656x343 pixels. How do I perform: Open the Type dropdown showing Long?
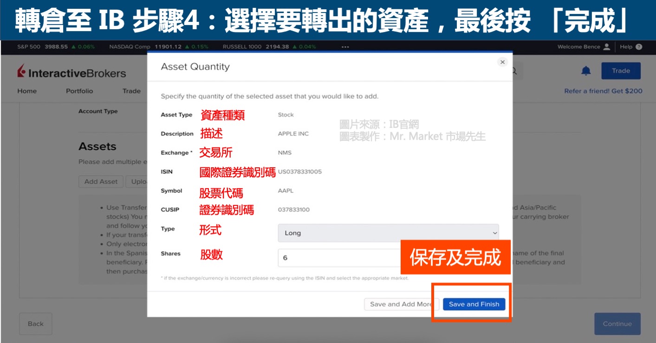[x=388, y=233]
